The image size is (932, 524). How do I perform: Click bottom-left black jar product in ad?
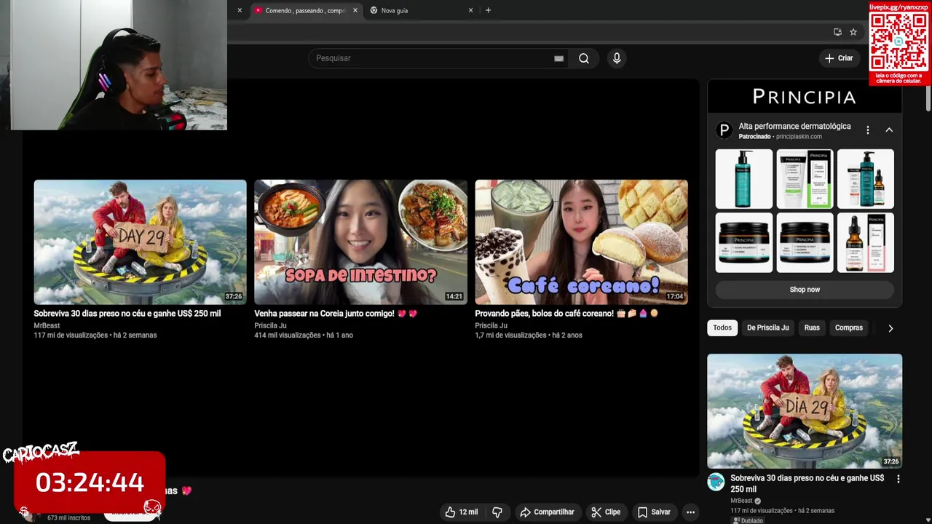coord(743,243)
